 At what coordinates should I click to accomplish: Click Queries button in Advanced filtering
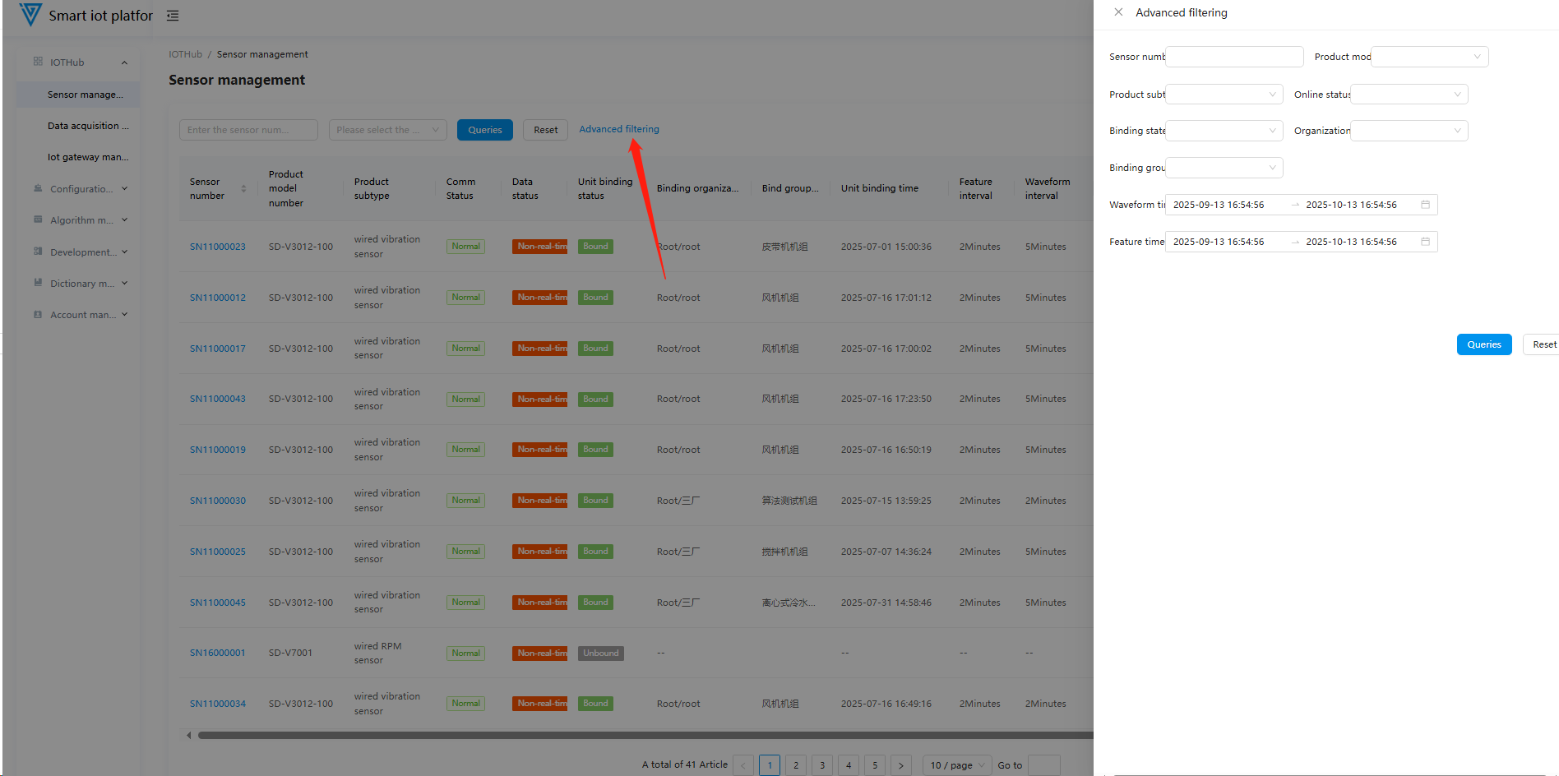click(x=1483, y=344)
